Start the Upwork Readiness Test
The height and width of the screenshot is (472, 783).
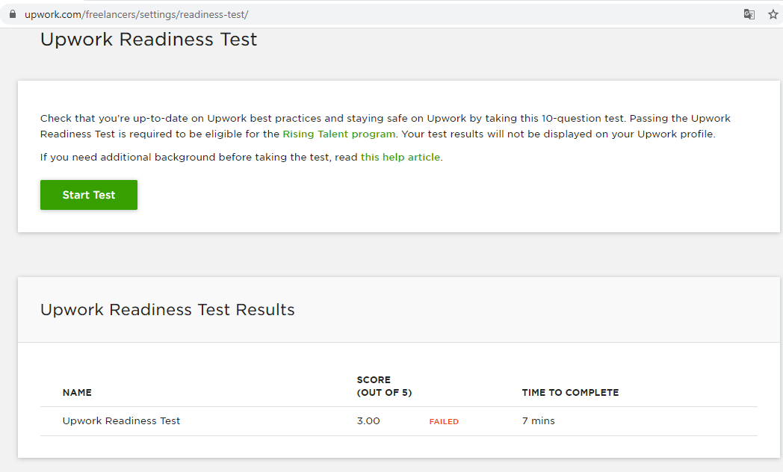tap(89, 195)
